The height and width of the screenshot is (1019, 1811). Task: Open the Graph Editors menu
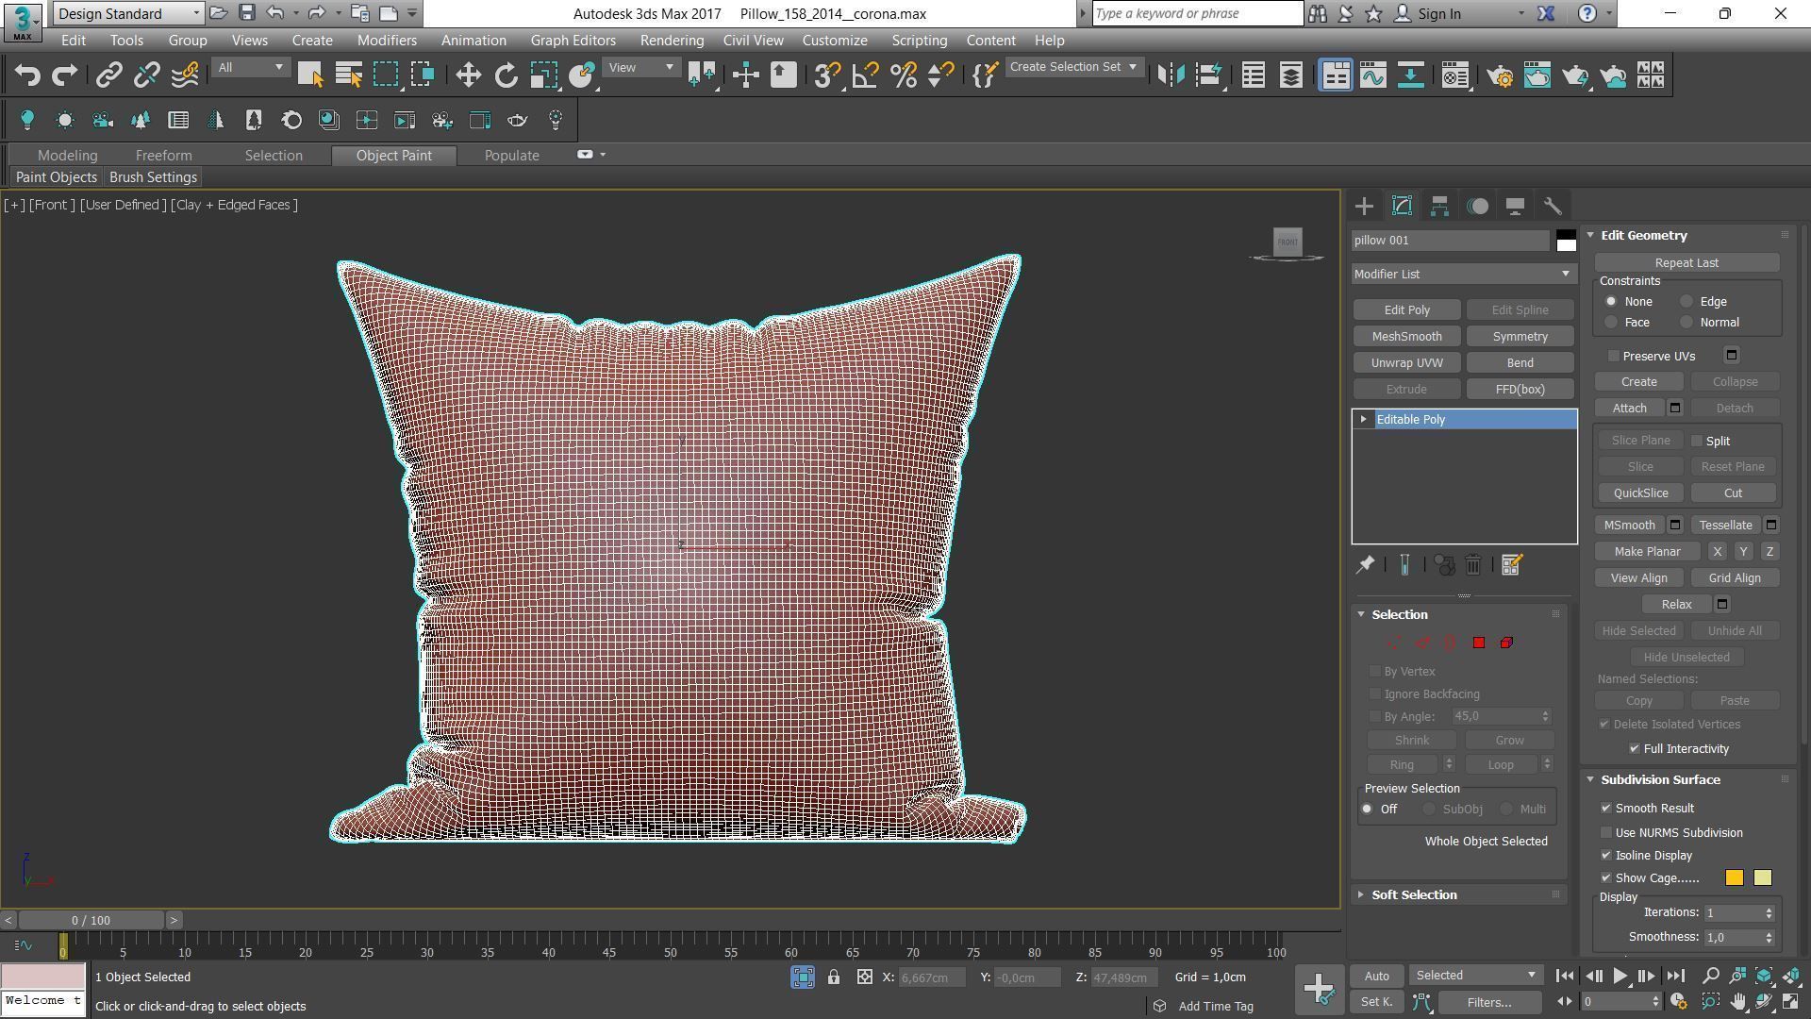(573, 41)
